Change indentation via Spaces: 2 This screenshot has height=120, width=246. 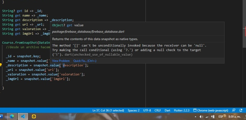point(133,110)
